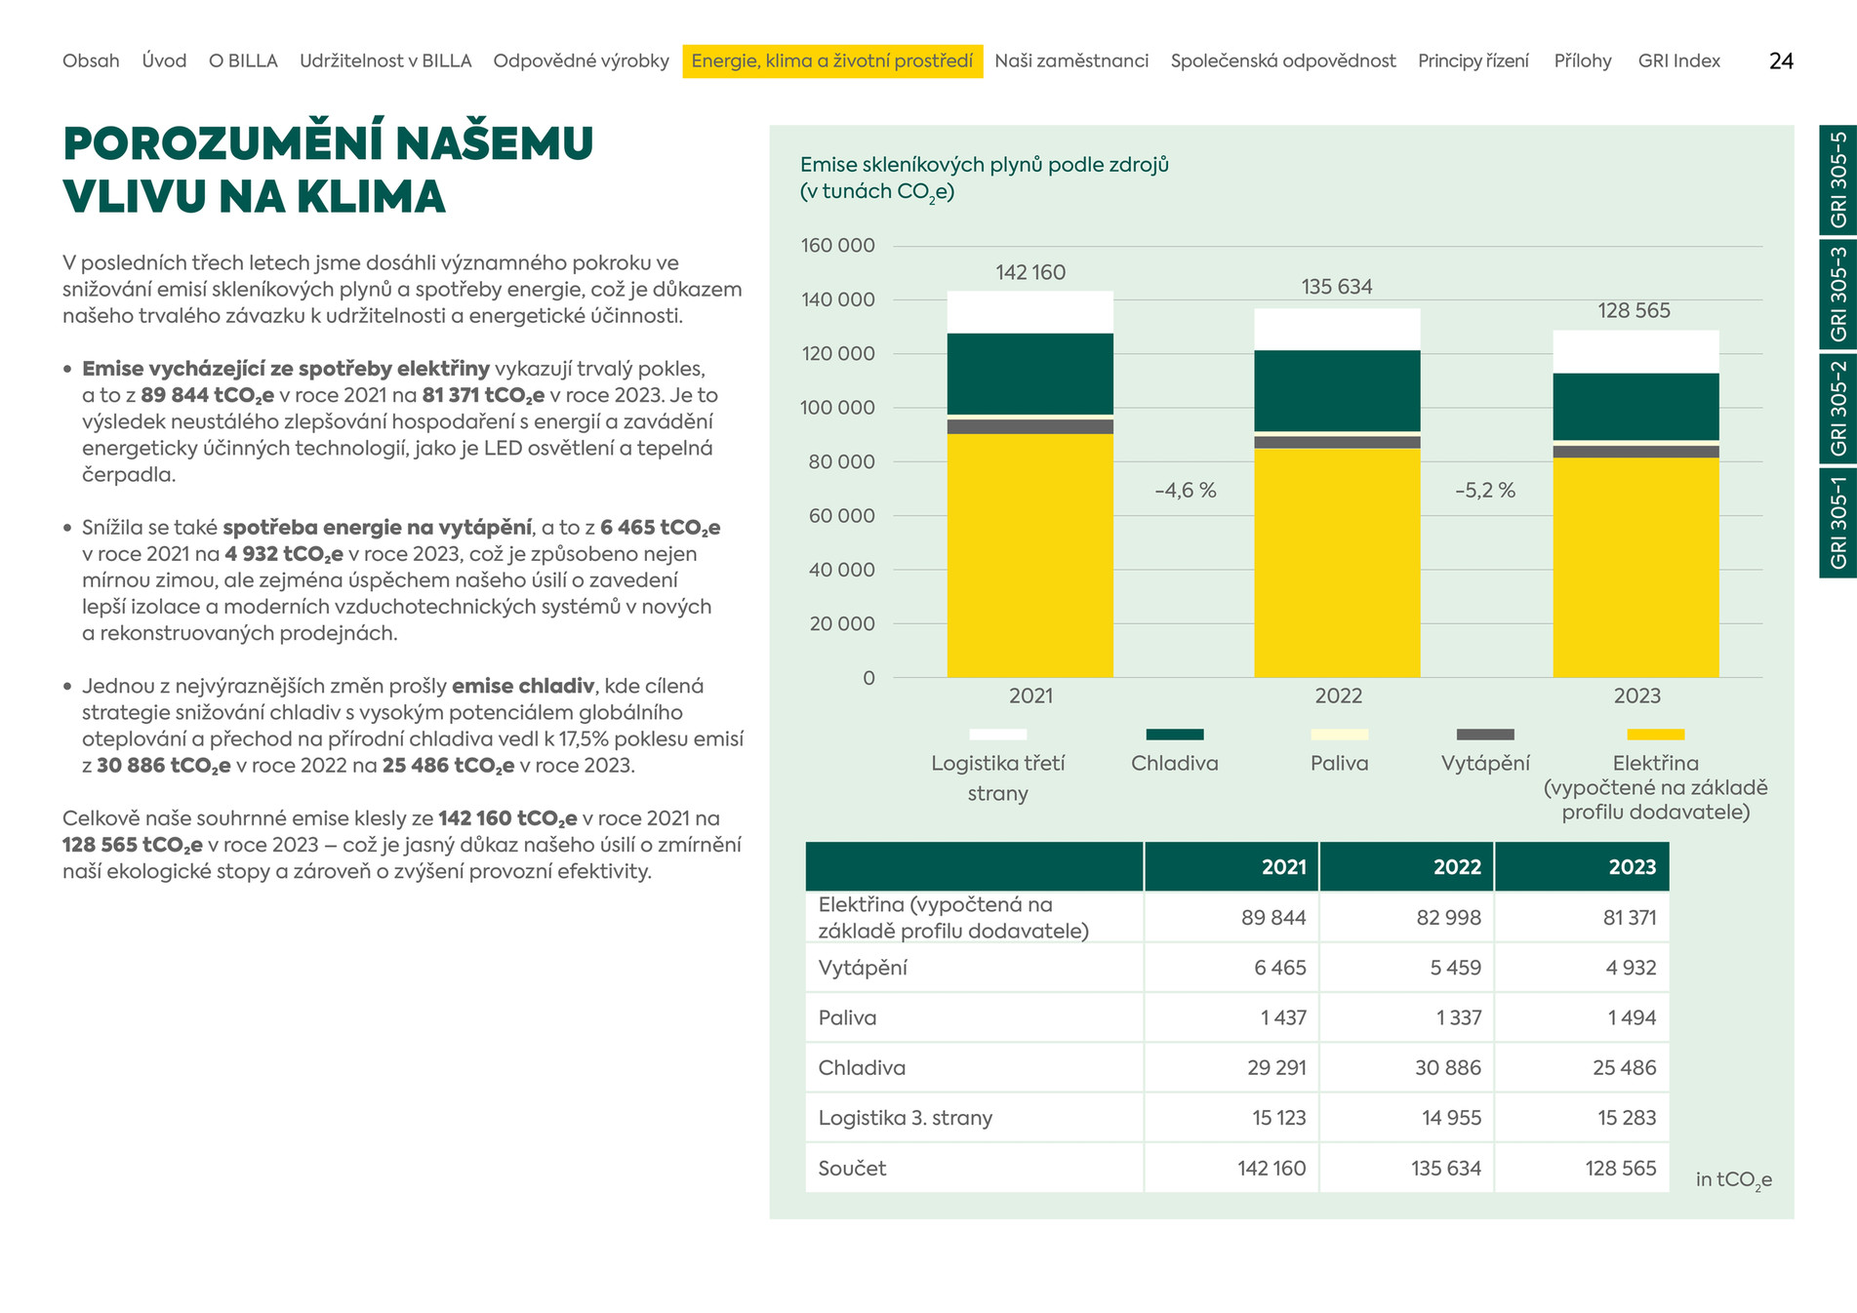1857x1313 pixels.
Task: Go to Společenská odpovědnost
Action: pos(1283,60)
